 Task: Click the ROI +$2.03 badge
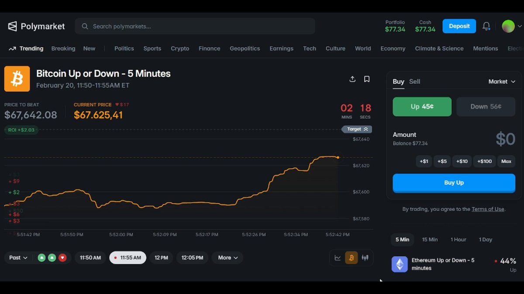(x=21, y=130)
